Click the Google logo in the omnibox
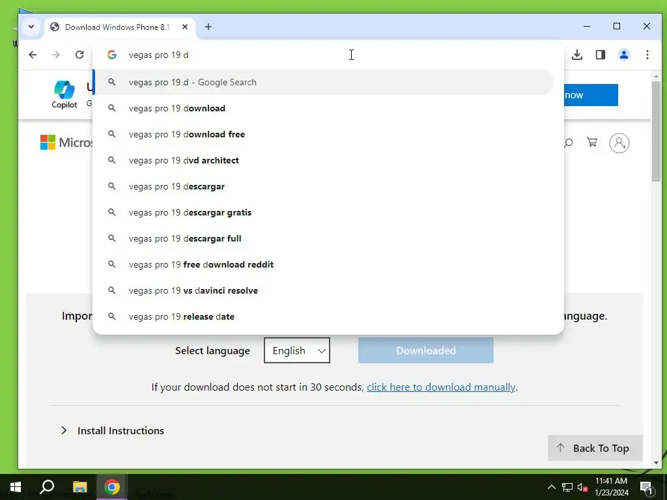 (112, 55)
